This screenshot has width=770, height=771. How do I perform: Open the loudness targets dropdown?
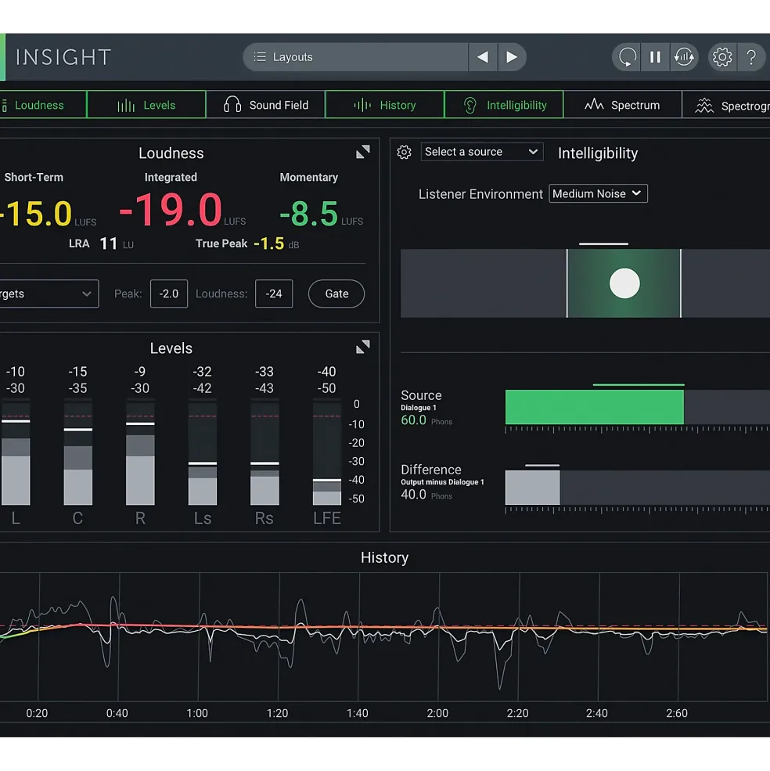click(x=49, y=294)
